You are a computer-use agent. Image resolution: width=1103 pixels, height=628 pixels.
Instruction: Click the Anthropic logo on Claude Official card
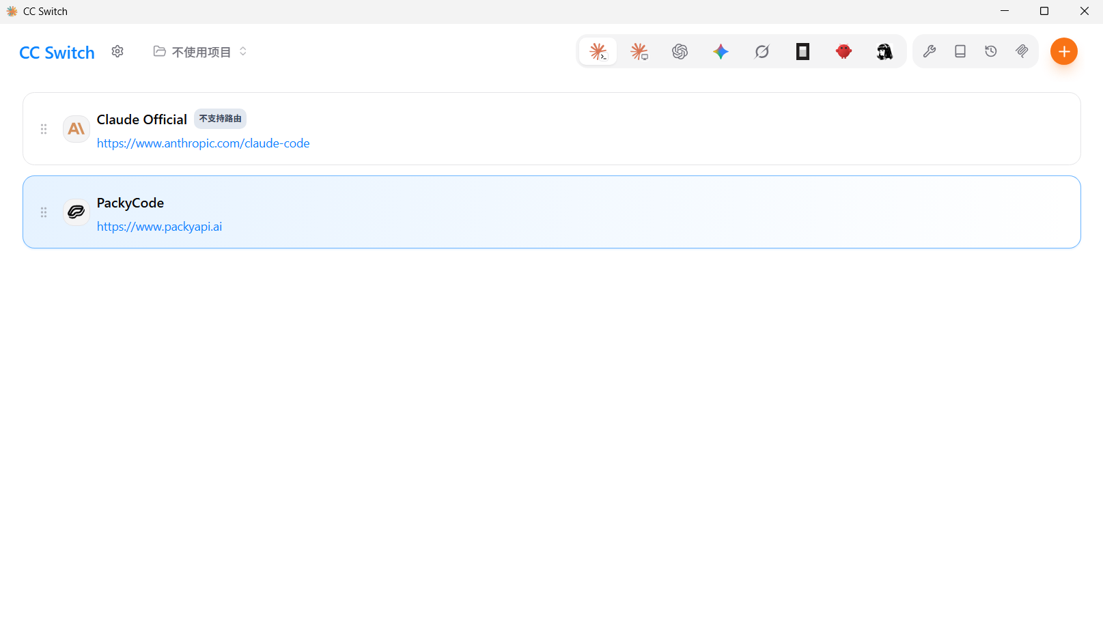(76, 129)
